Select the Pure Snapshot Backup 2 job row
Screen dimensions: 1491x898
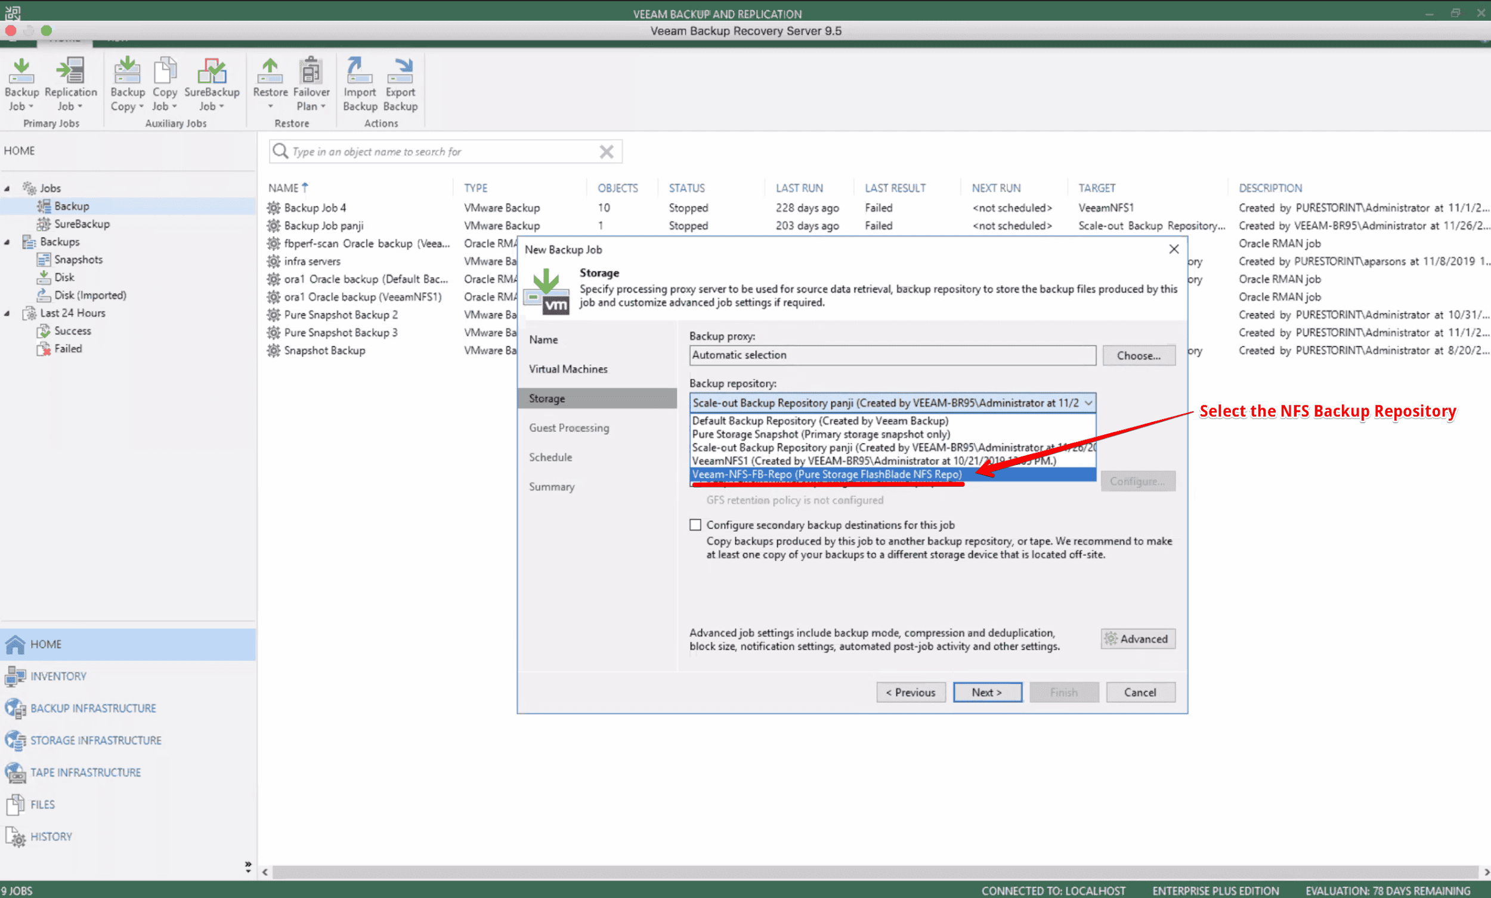[341, 314]
